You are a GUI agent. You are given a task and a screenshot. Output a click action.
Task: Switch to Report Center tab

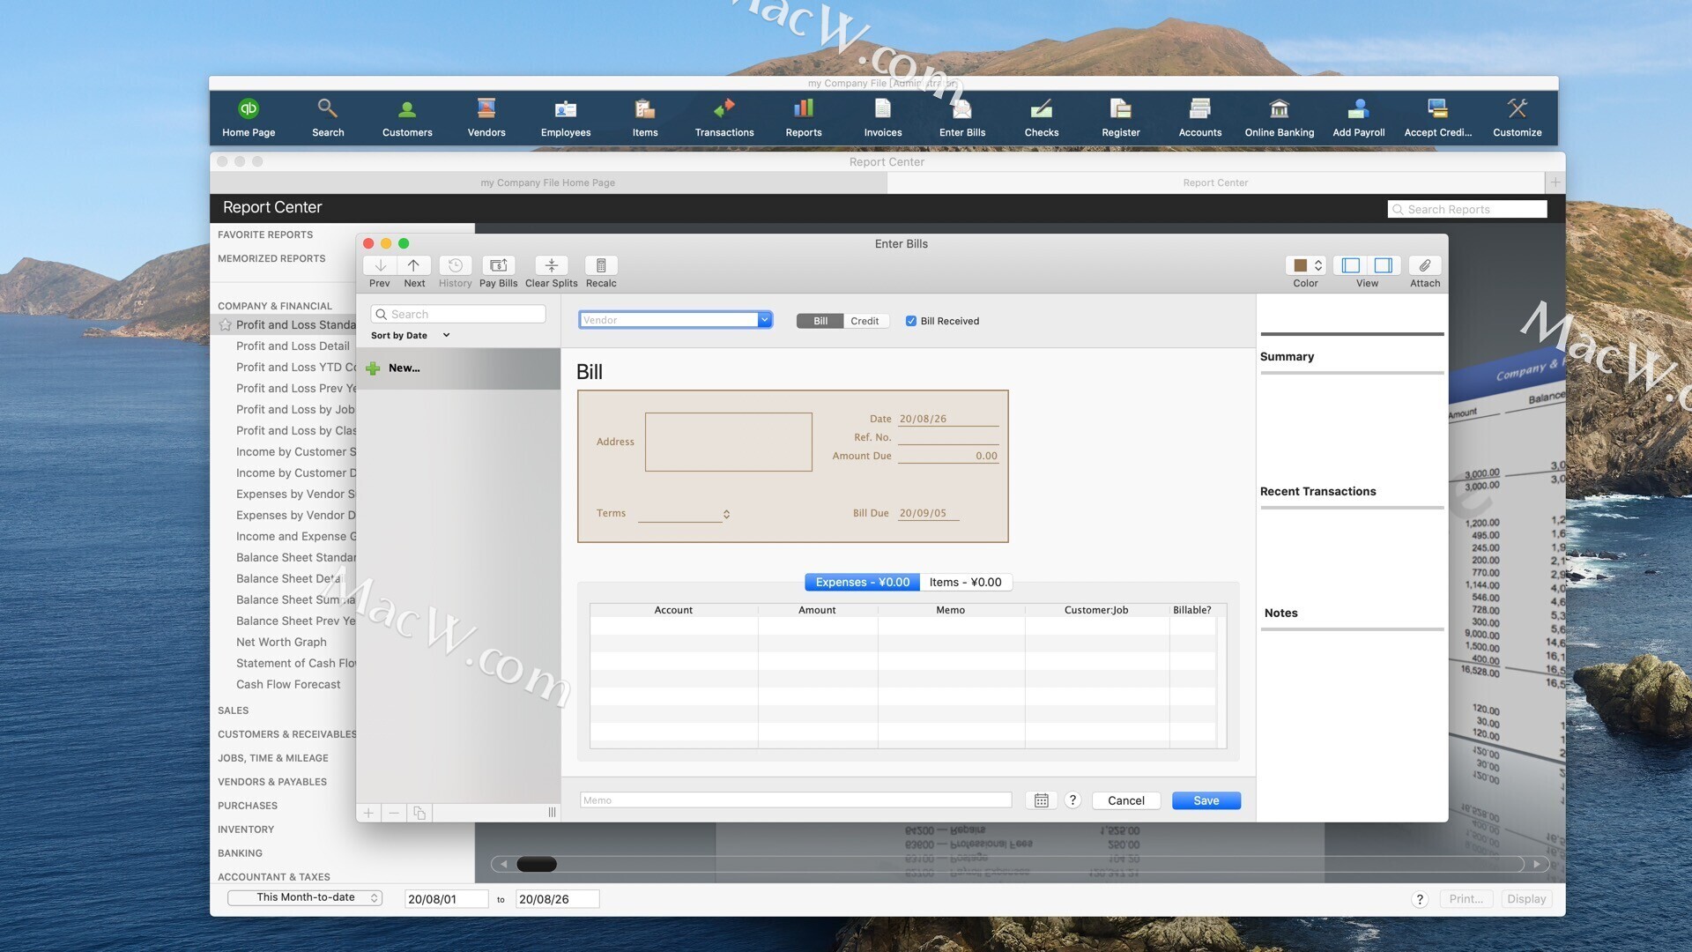point(1215,182)
